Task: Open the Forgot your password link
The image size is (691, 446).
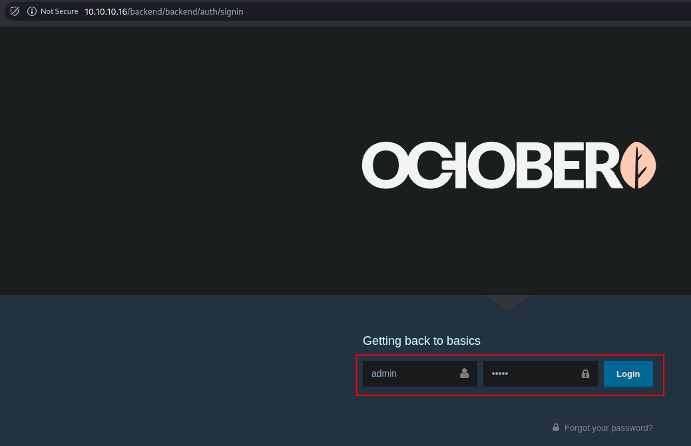Action: point(608,427)
